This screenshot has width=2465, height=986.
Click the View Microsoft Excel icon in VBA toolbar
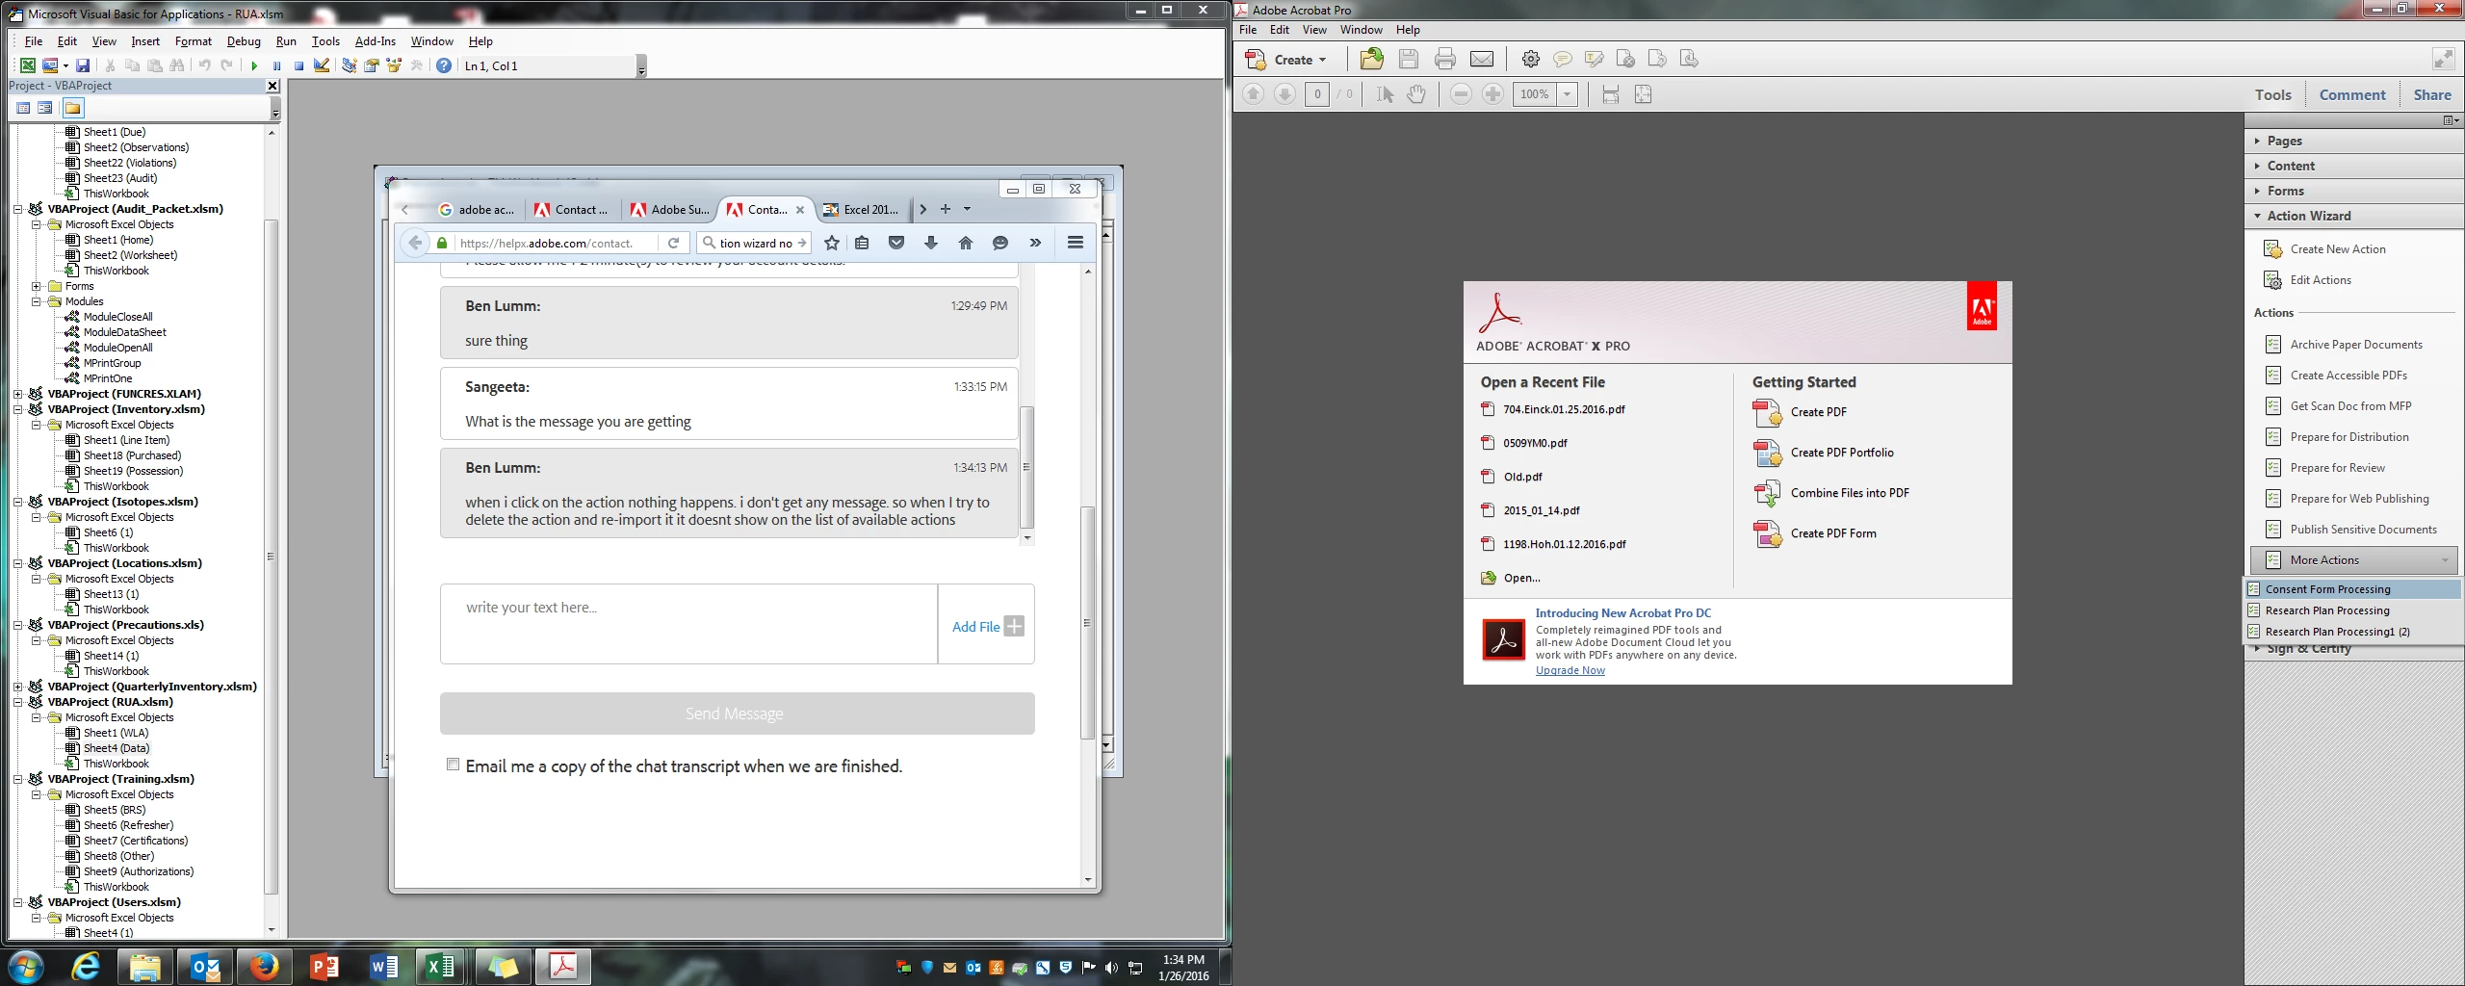click(x=28, y=65)
